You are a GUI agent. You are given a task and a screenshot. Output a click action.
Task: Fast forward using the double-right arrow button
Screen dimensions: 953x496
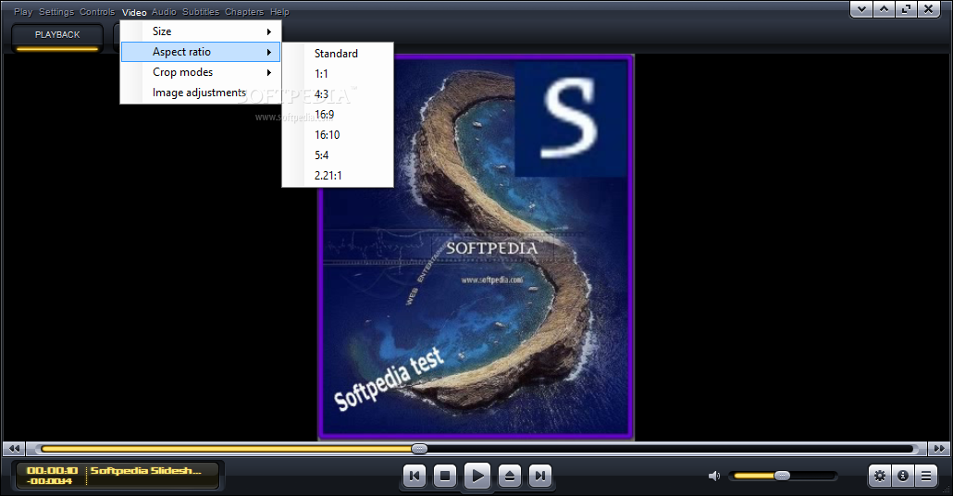pos(939,449)
